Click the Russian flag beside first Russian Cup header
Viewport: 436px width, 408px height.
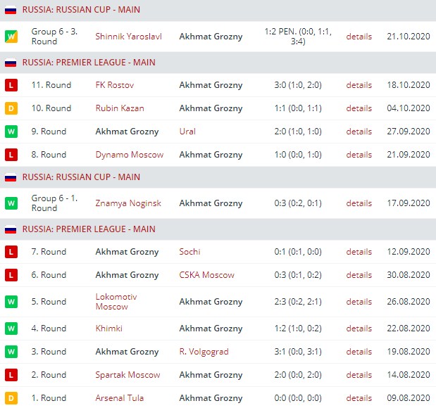tap(11, 11)
